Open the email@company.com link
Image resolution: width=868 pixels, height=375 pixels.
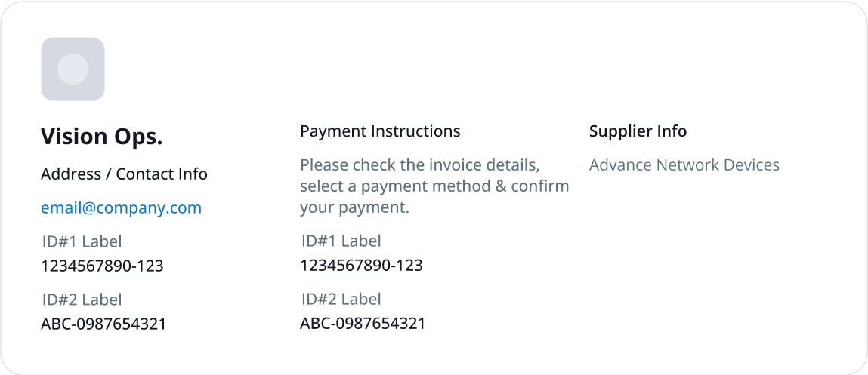(121, 208)
